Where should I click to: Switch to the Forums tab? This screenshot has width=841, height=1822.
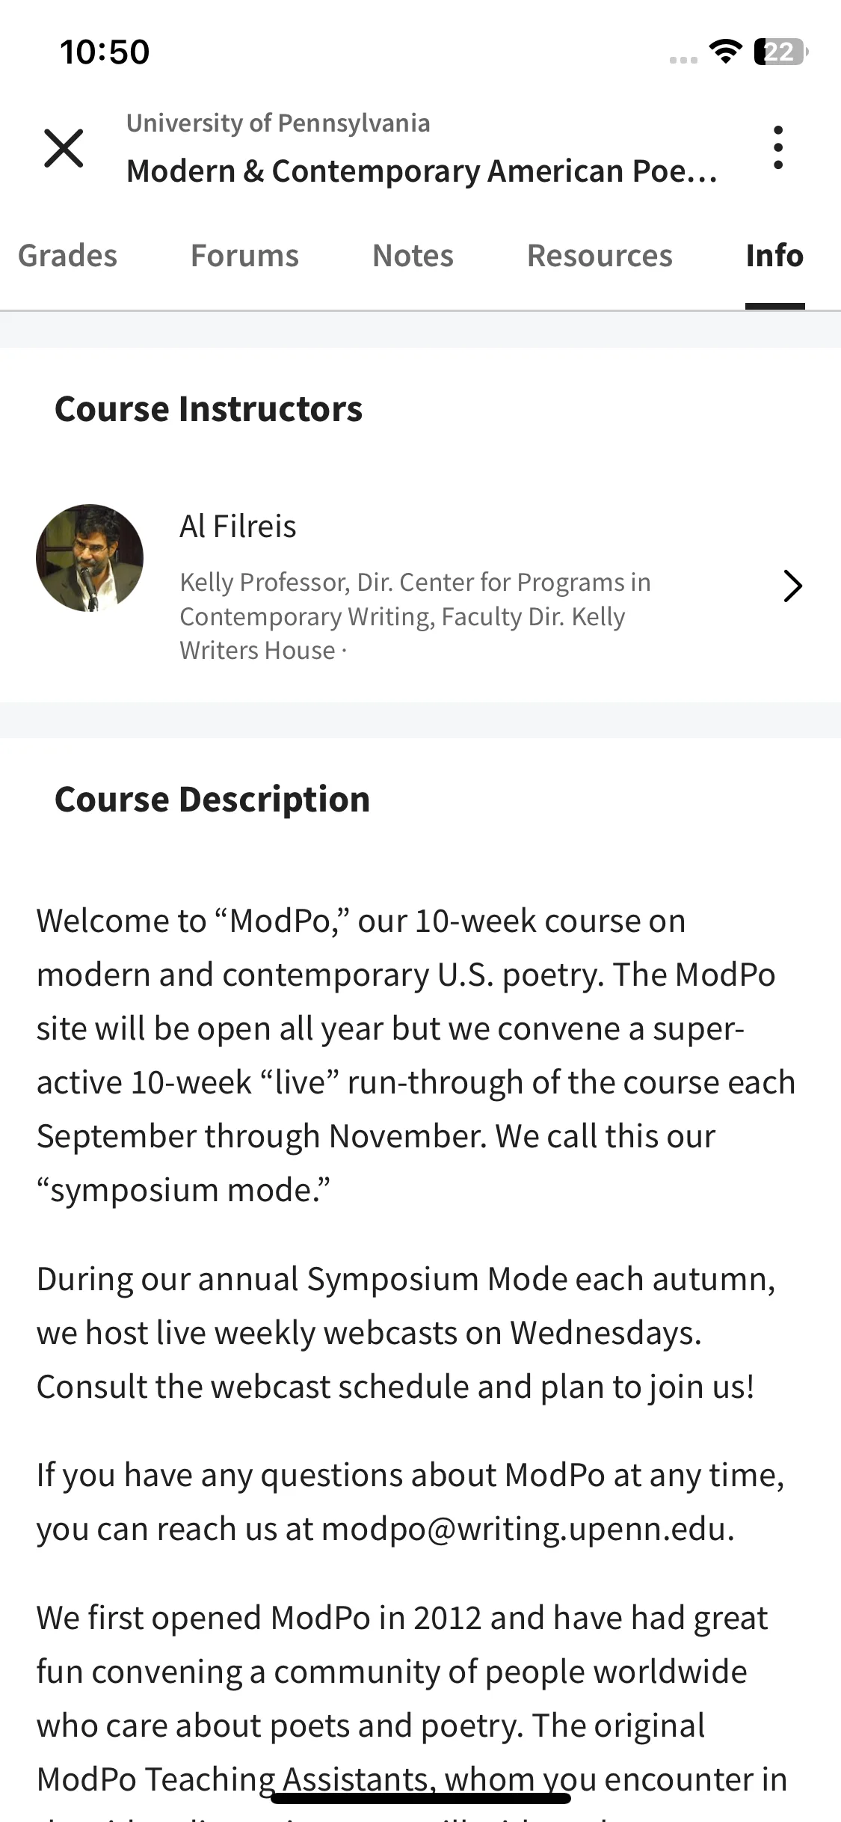click(244, 256)
